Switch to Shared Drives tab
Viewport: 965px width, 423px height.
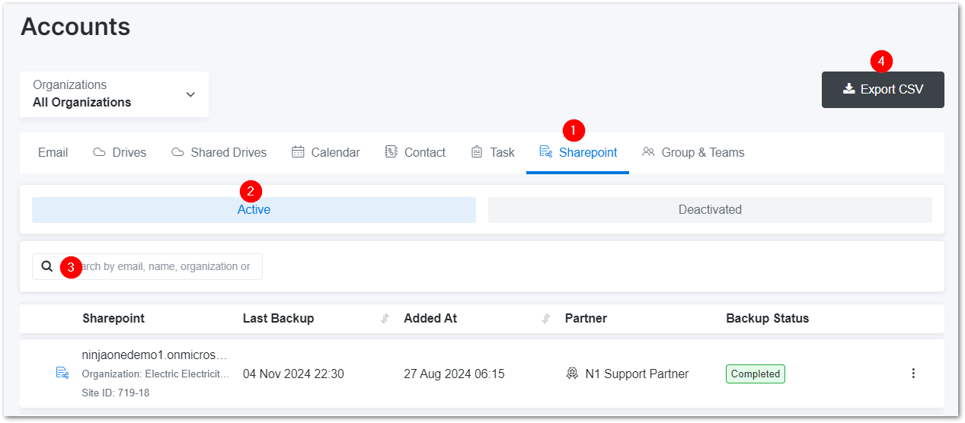pos(219,152)
